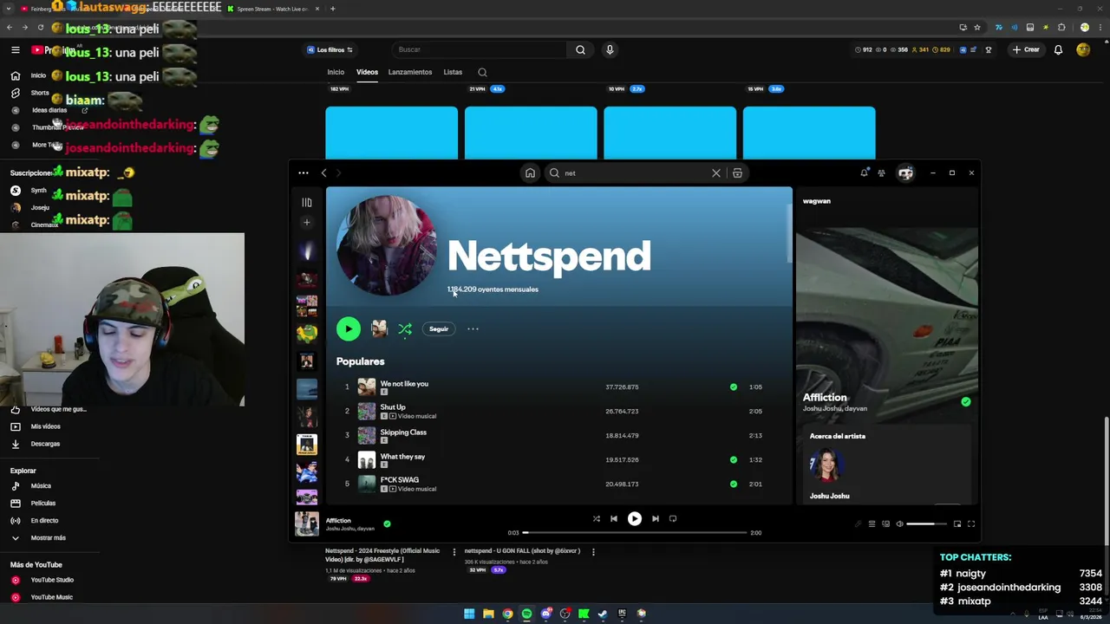Image resolution: width=1110 pixels, height=624 pixels.
Task: Seek on the song progress bar
Action: click(x=635, y=532)
